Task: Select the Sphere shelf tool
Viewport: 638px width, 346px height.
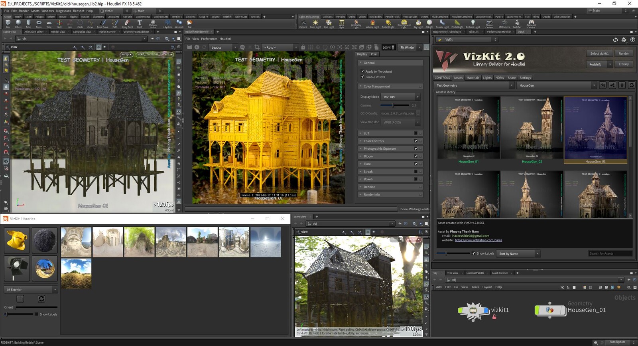Action: click(x=18, y=24)
